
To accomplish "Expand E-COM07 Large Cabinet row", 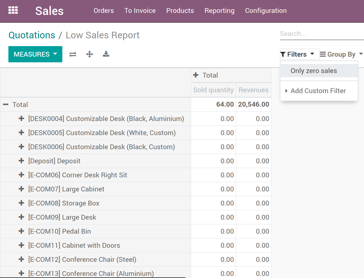I will (21, 189).
